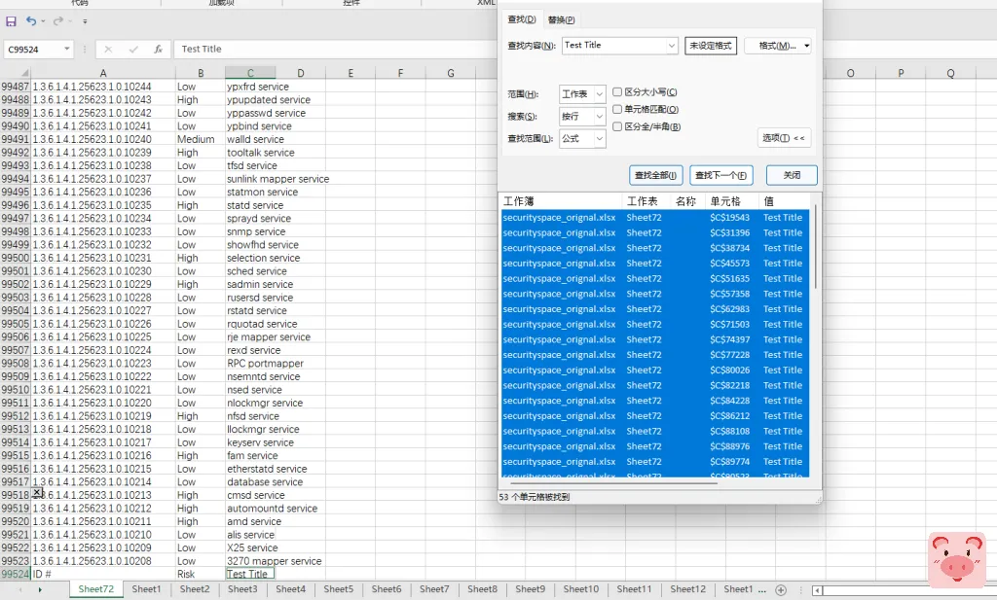The image size is (997, 600).
Task: Click the pink pig mascot icon
Action: (x=957, y=559)
